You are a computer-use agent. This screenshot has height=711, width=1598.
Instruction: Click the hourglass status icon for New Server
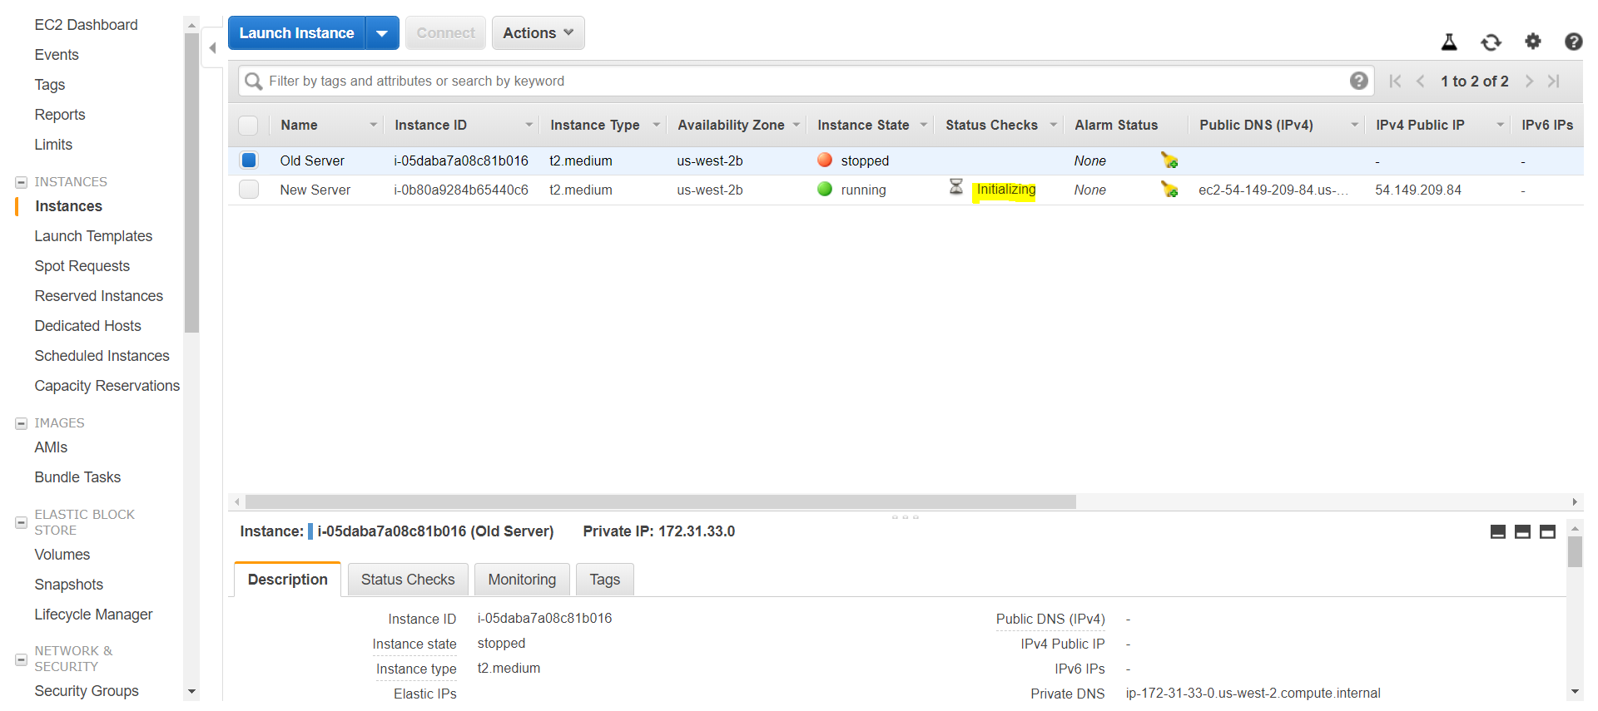pos(956,187)
